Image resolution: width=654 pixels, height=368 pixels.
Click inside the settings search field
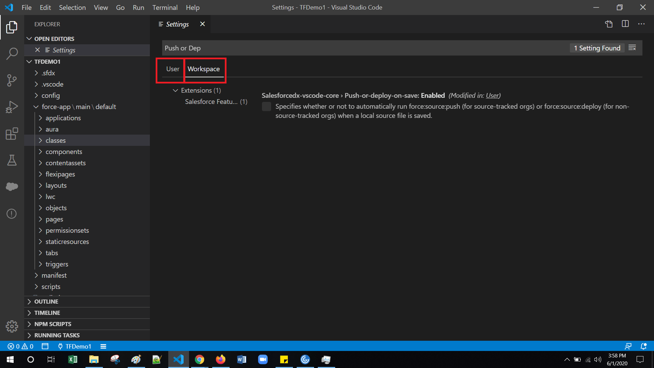tap(307, 48)
